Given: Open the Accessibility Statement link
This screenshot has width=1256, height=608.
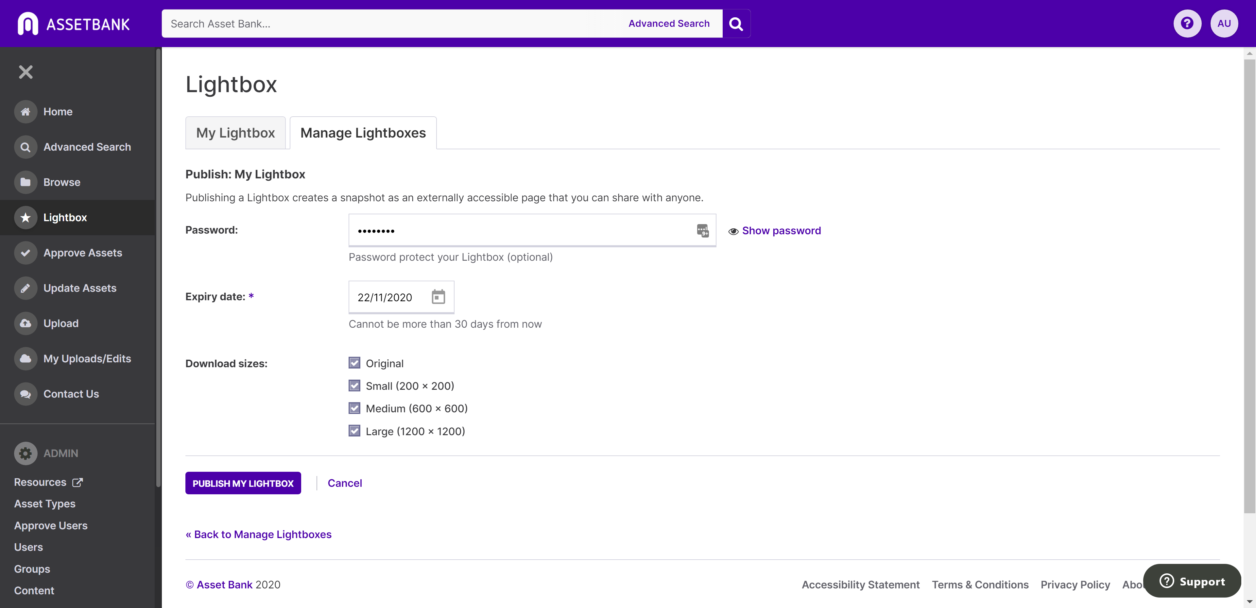Looking at the screenshot, I should (x=861, y=584).
